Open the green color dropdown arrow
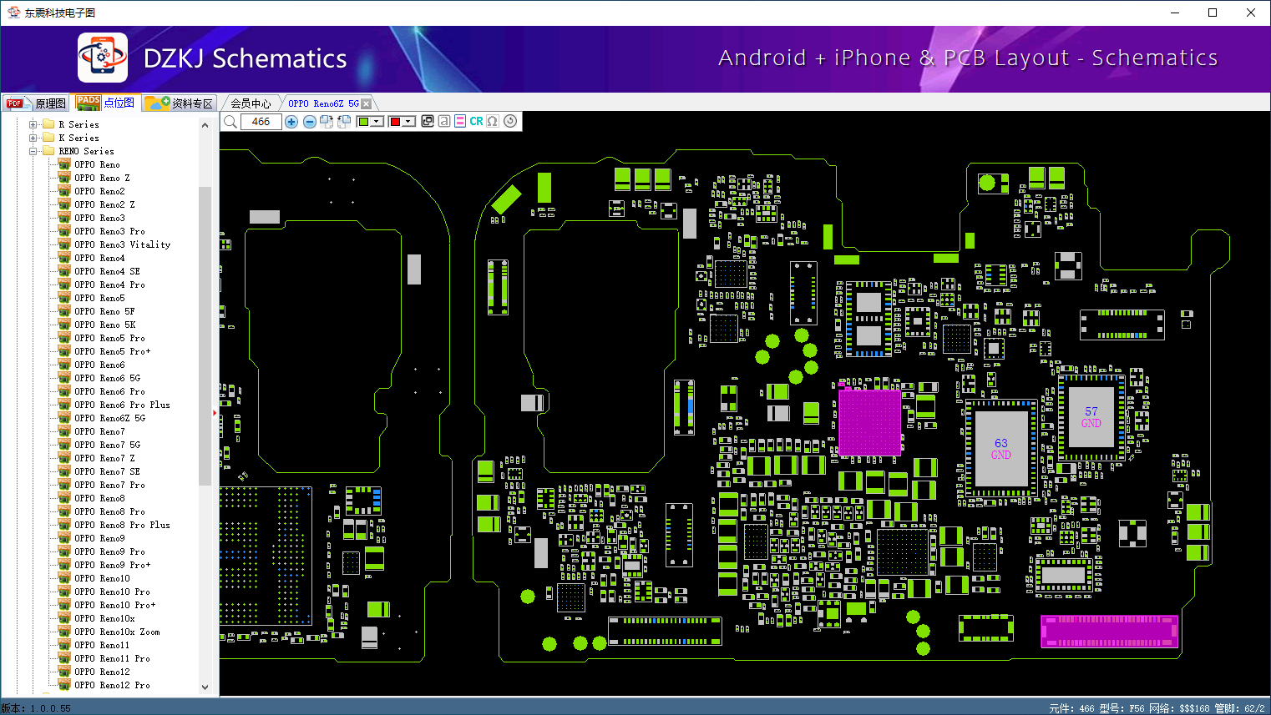The height and width of the screenshot is (715, 1271). 377,122
